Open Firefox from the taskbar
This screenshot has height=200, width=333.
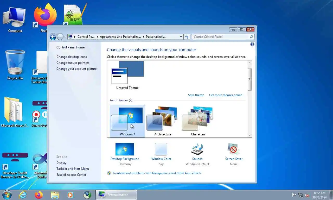tap(39, 195)
